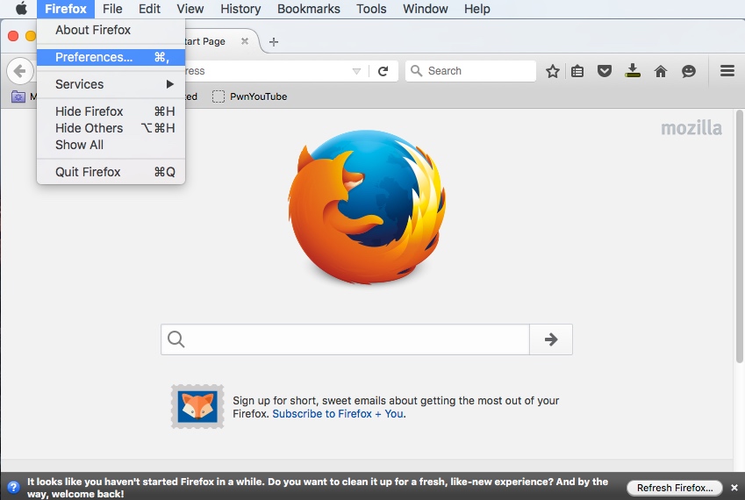Viewport: 745px width, 500px height.
Task: Open the Bookmarks menu
Action: (308, 9)
